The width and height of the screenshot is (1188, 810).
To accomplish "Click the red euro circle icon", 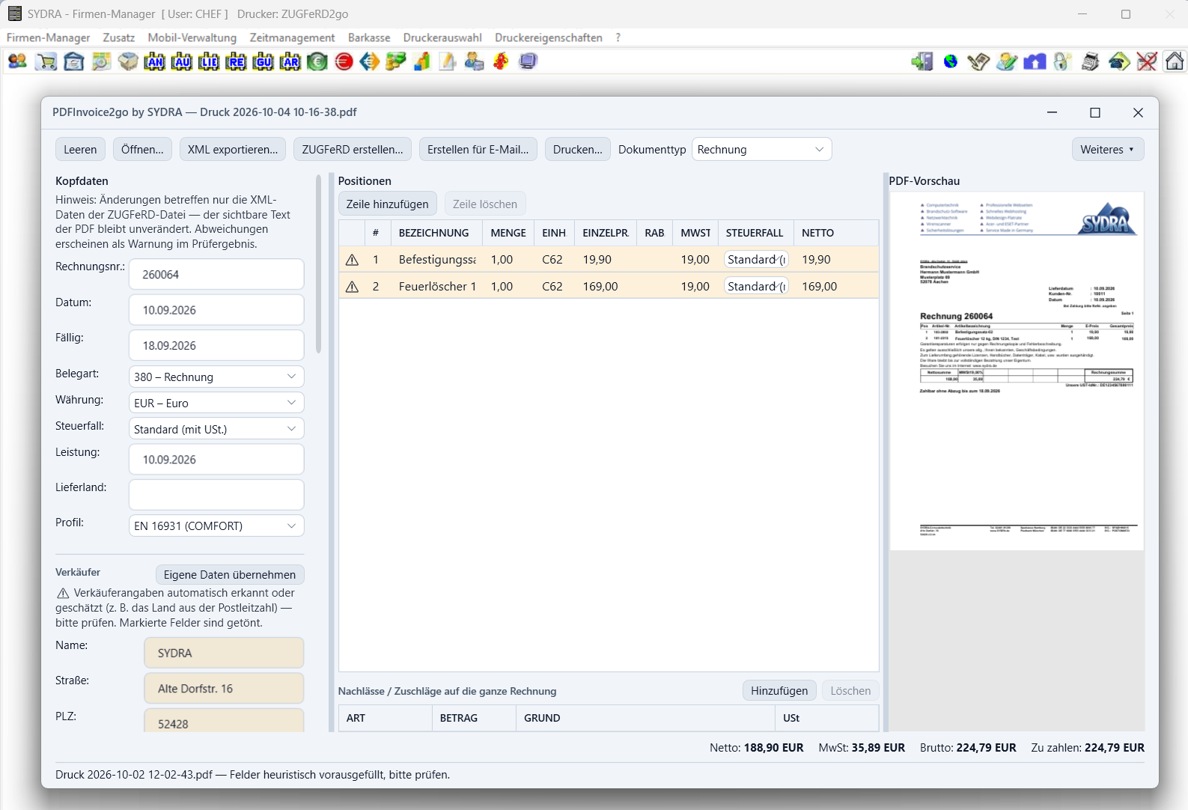I will pyautogui.click(x=344, y=61).
